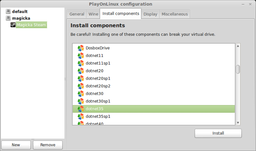Click the Steam icon beside Magicka Steam

(13, 25)
